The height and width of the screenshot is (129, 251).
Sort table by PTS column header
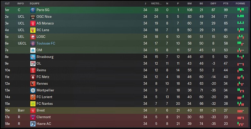point(226,3)
